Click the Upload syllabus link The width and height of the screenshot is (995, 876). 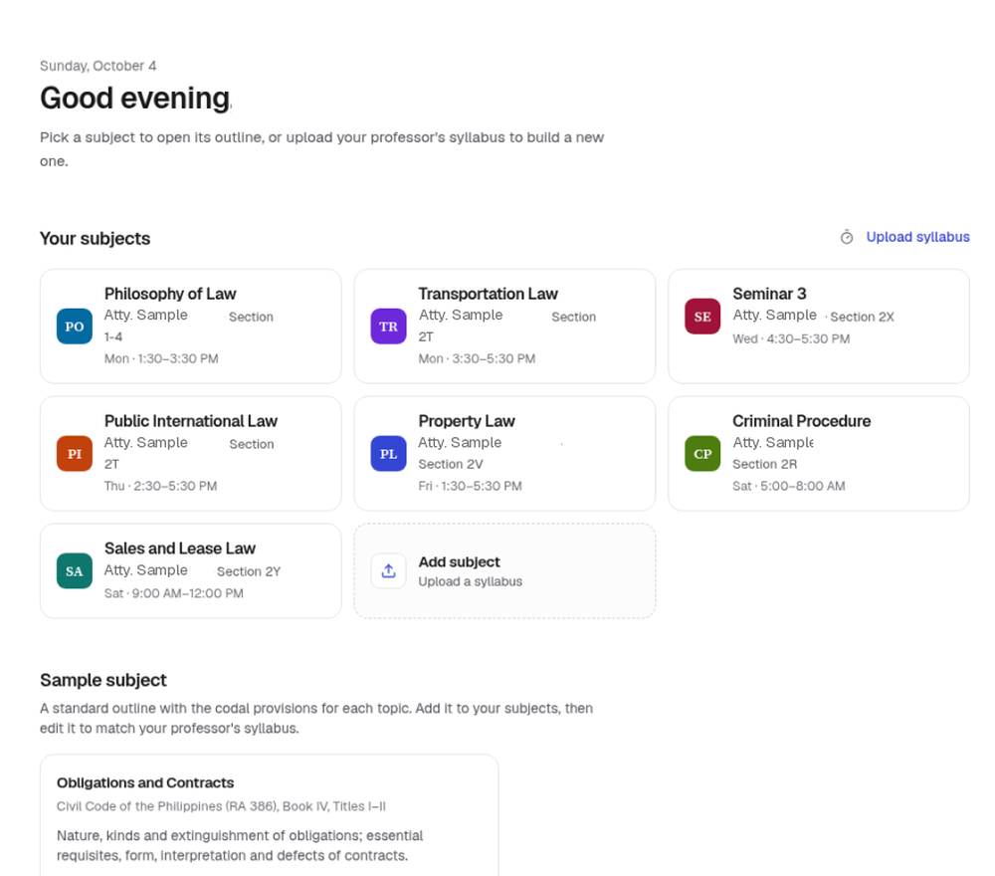click(x=917, y=237)
